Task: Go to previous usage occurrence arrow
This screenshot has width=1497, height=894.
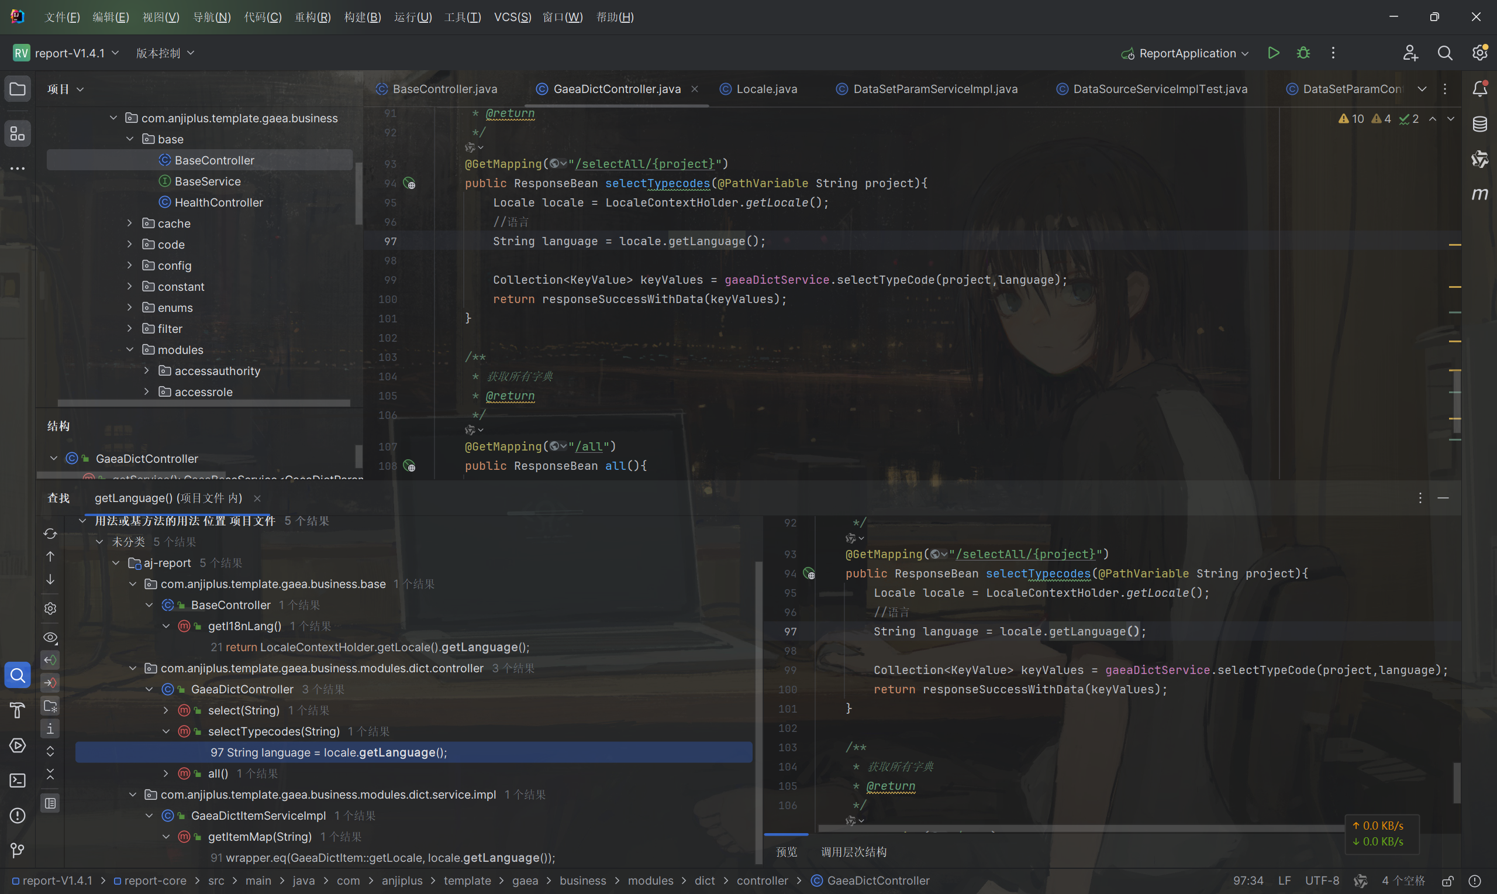Action: [x=50, y=556]
